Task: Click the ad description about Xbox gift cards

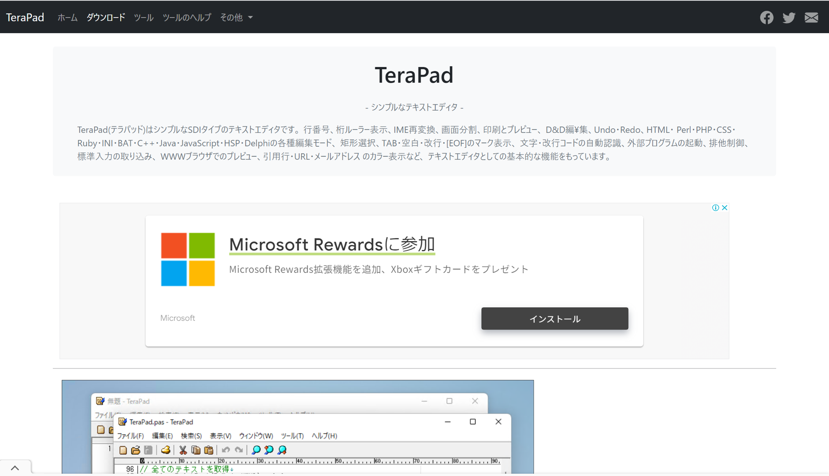Action: (379, 269)
